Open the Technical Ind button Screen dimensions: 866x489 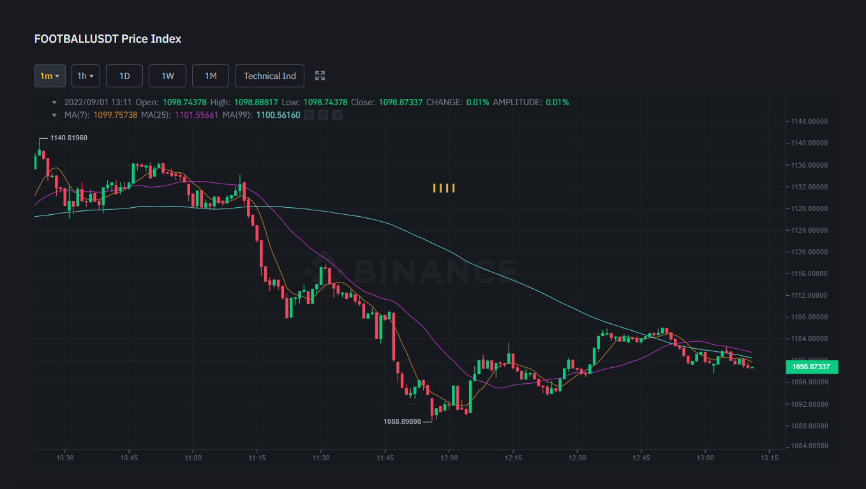pos(269,76)
